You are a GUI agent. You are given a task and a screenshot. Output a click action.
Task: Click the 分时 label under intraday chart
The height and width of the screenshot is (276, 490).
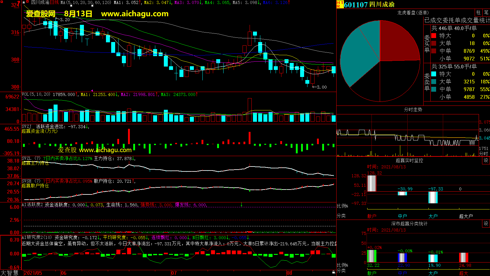pos(483,153)
